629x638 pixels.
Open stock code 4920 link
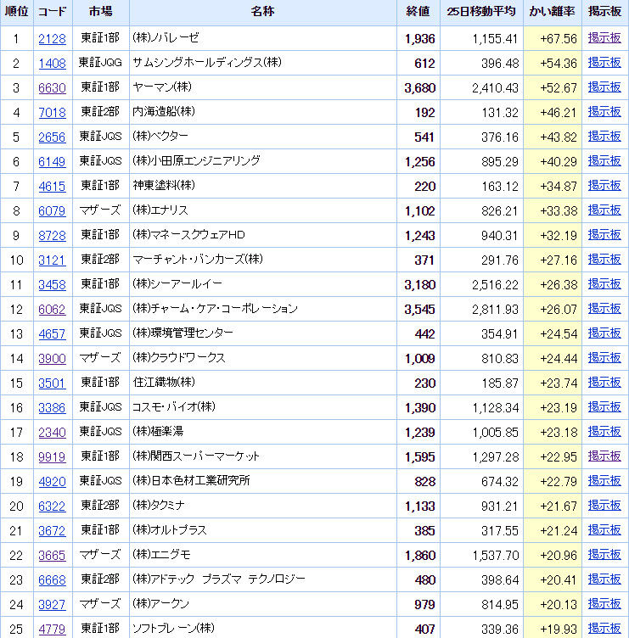point(52,482)
